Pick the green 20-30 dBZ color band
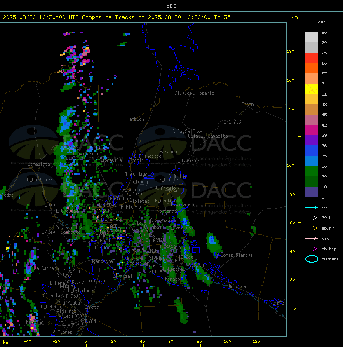Image resolution: width=343 pixels, height=347 pixels. point(312,171)
